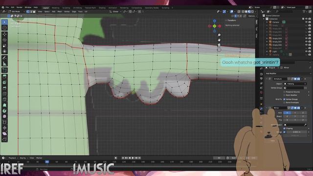Viewport: 313px width, 176px height.
Task: Select the Move tool
Action: pos(4,34)
